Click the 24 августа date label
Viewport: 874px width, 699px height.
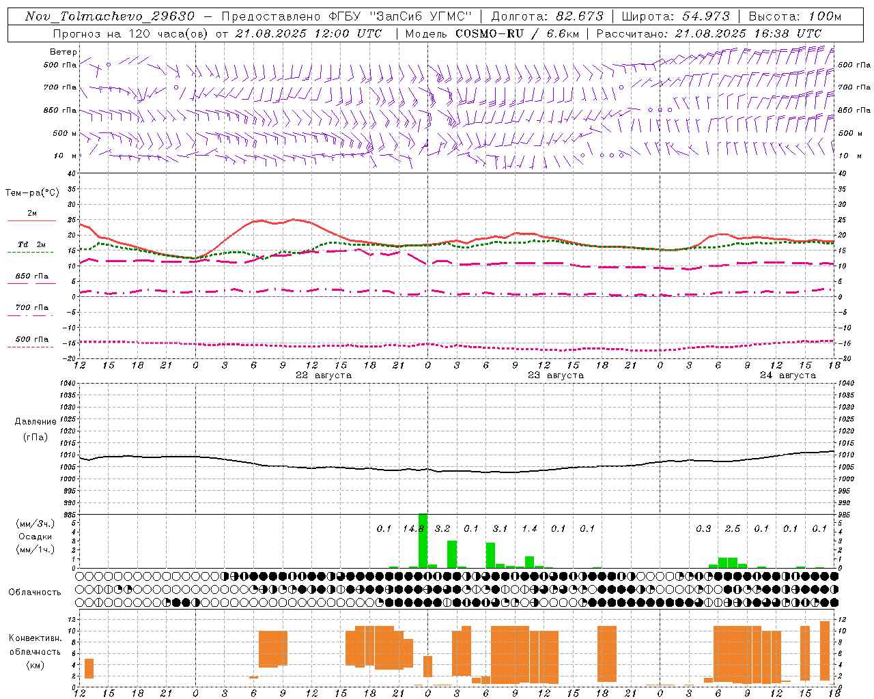(788, 375)
